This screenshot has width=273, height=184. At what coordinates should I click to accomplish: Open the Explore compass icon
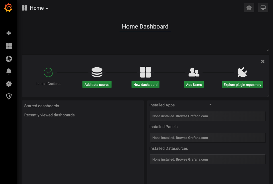[9, 59]
